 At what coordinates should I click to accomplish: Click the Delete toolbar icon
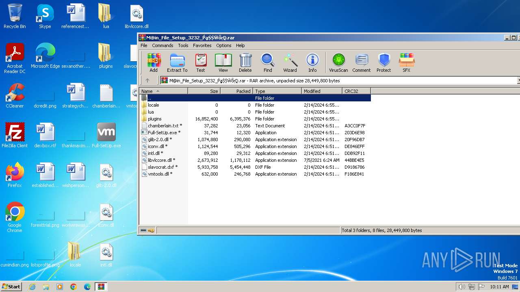(x=245, y=63)
